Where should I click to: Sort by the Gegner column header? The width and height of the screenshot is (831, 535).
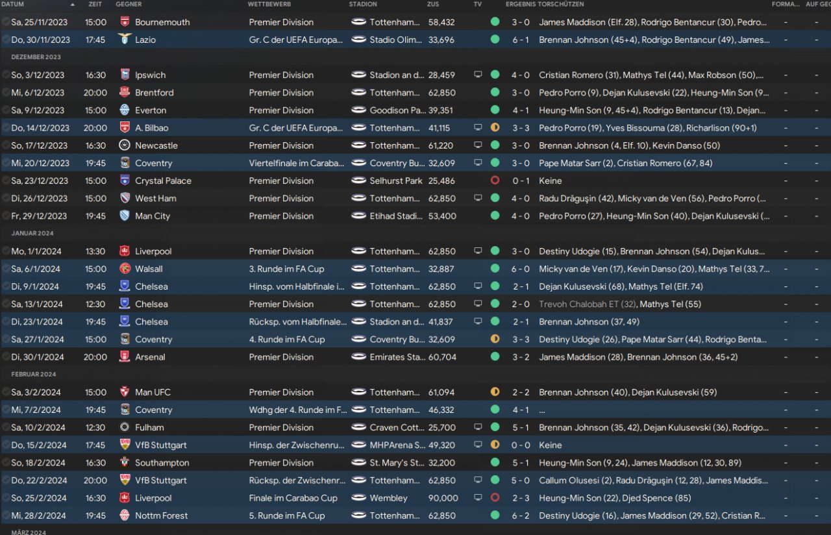click(129, 5)
